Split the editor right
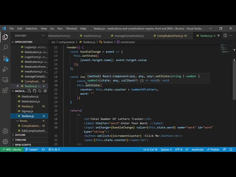236x177 pixels. click(x=225, y=35)
